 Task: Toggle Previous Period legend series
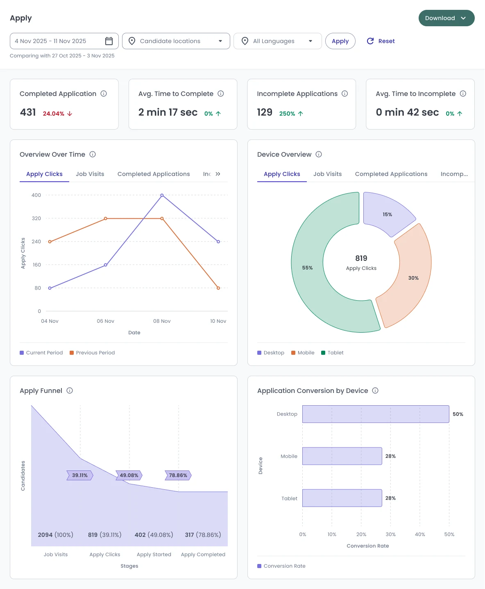[92, 353]
